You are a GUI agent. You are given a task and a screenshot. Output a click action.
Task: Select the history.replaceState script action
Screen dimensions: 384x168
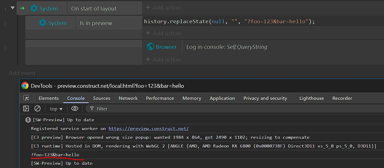pyautogui.click(x=229, y=21)
